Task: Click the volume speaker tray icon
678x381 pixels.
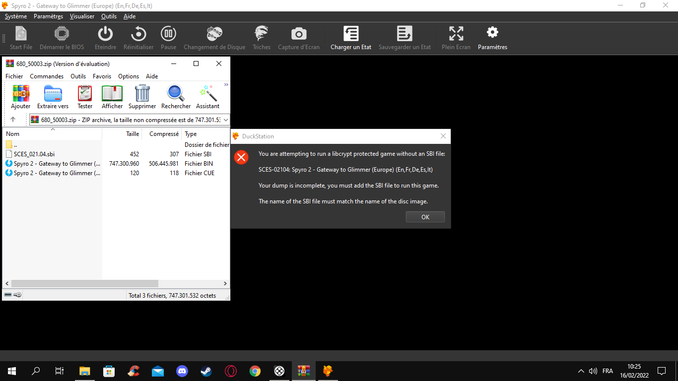Action: coord(593,371)
